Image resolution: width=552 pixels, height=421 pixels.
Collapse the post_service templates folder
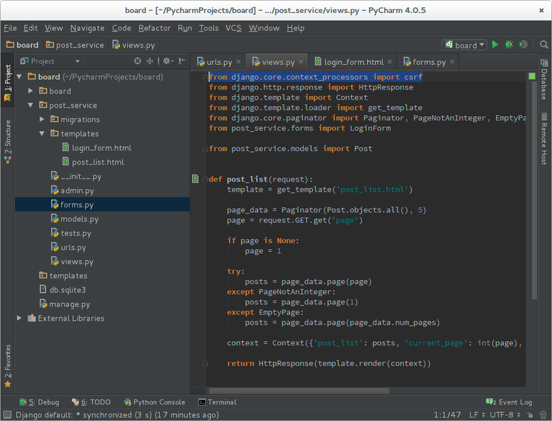click(42, 134)
